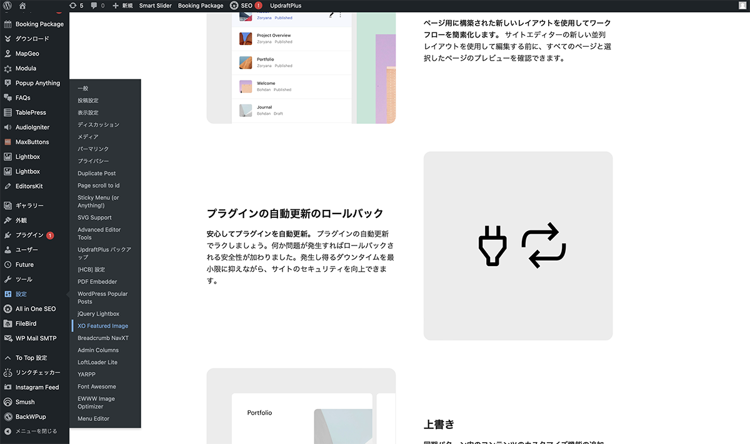Screen dimensions: 750x444
Task: Open UpdraftPlus in the admin bar
Action: [286, 6]
